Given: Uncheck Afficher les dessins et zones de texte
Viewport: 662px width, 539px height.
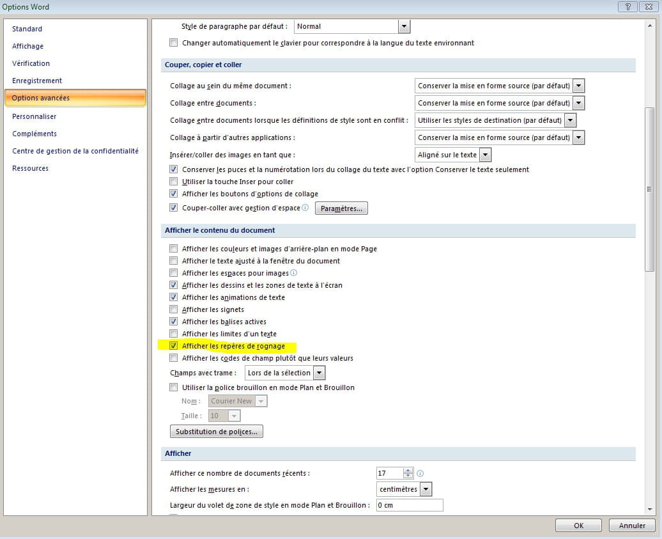Looking at the screenshot, I should [174, 285].
